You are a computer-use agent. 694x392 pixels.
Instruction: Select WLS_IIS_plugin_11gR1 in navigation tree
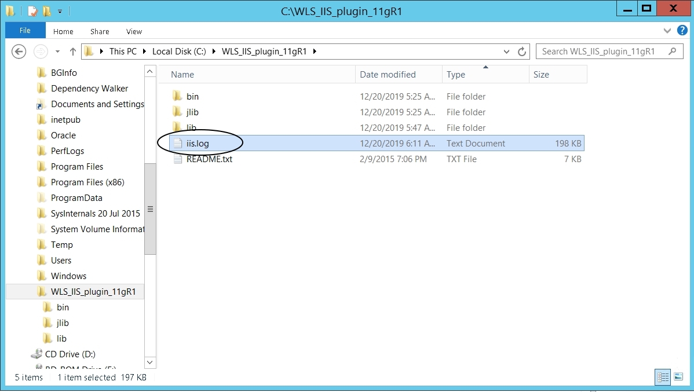[93, 292]
